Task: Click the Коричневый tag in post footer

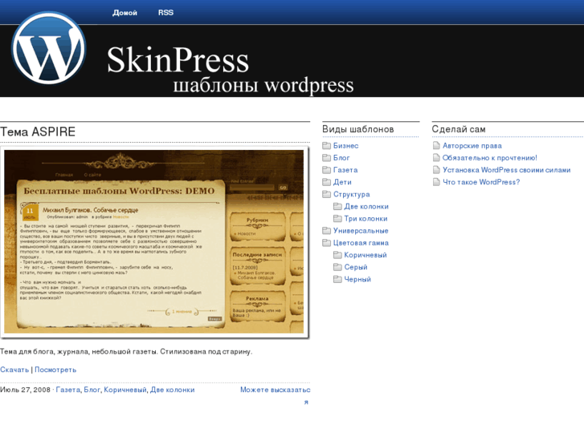Action: pyautogui.click(x=125, y=390)
